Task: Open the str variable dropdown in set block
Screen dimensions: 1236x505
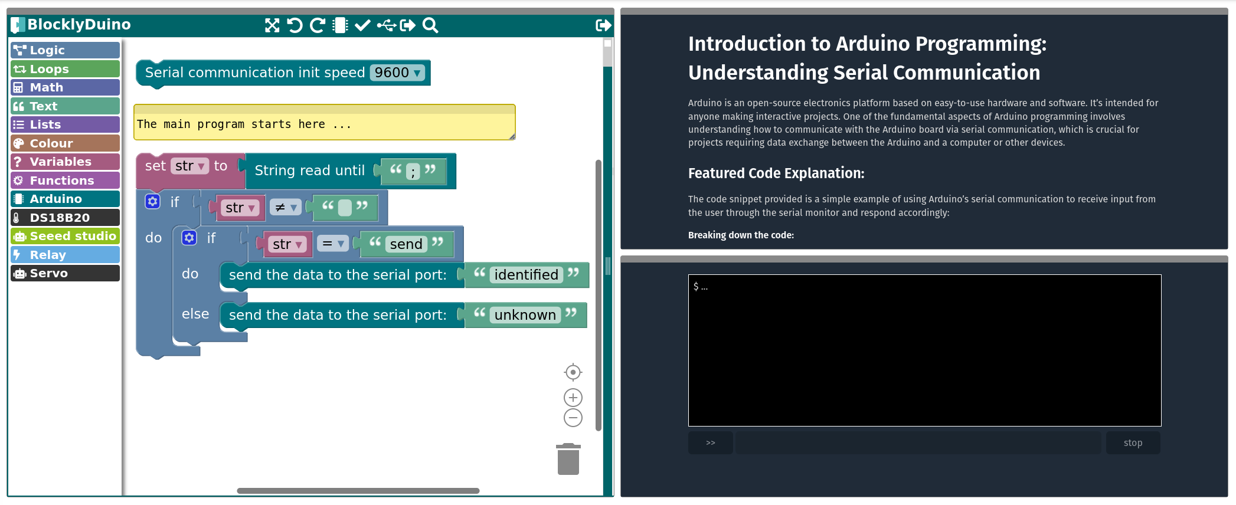Action: coord(189,166)
